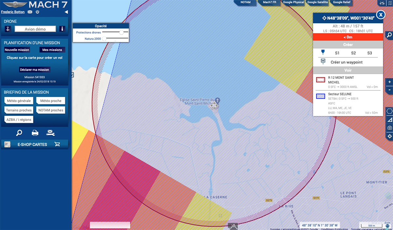Screen dimensions: 393x230
Task: Print the mission with the printer icon
Action: (35, 133)
